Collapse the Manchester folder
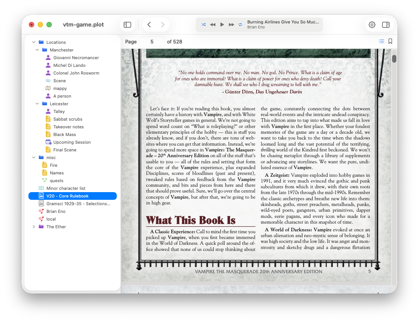Viewport: 419px width, 322px height. tap(37, 50)
